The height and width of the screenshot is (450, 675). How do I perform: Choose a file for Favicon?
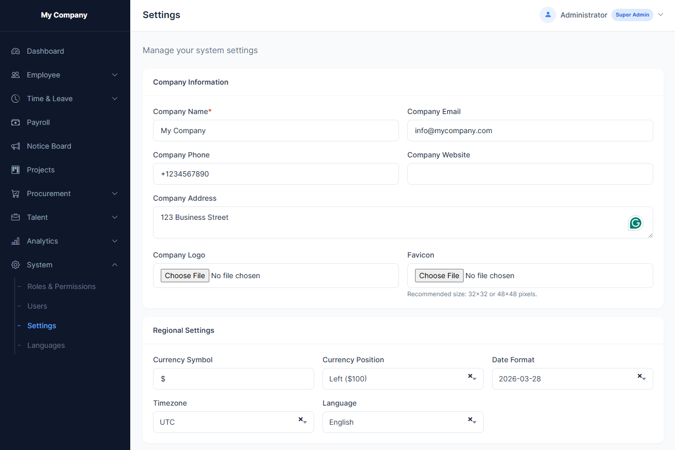point(439,276)
